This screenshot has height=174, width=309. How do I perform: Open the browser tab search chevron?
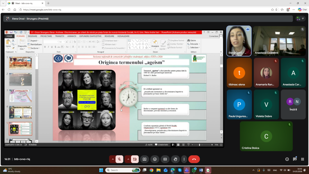coord(3,3)
